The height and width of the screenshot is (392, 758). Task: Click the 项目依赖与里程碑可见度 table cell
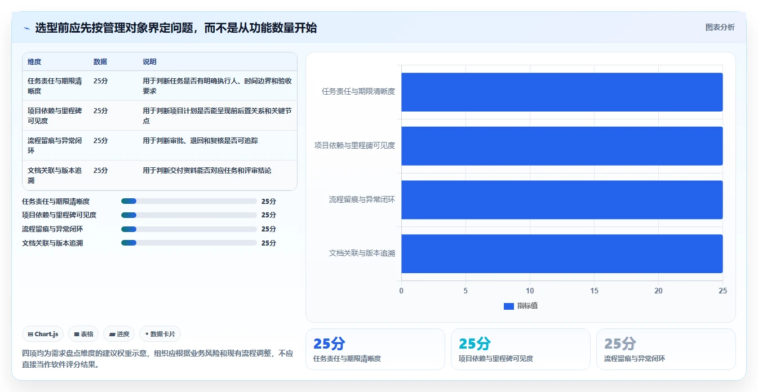pyautogui.click(x=55, y=116)
